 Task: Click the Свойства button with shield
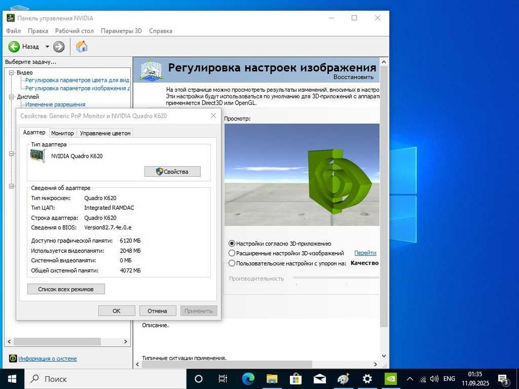[x=172, y=171]
